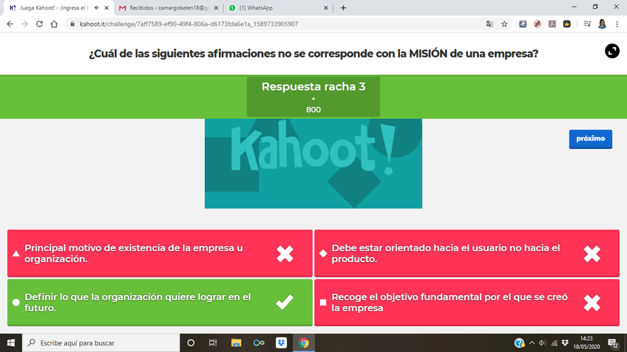Open the yellow crown extension icon
Image resolution: width=627 pixels, height=352 pixels.
(566, 24)
